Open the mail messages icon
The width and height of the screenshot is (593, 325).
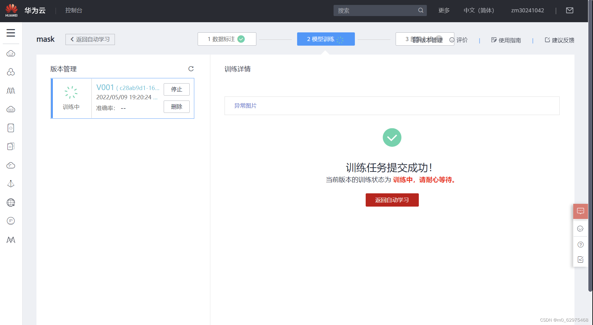pos(570,10)
